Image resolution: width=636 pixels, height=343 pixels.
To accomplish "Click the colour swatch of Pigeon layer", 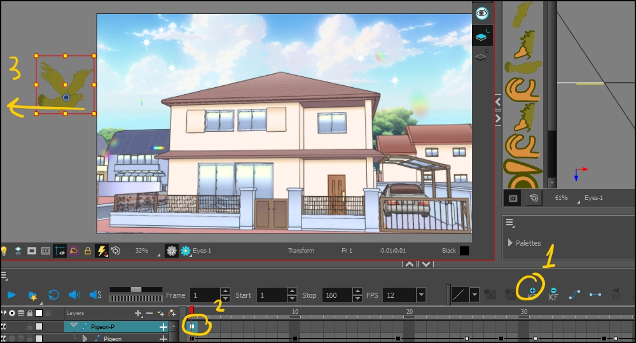I will coord(39,338).
